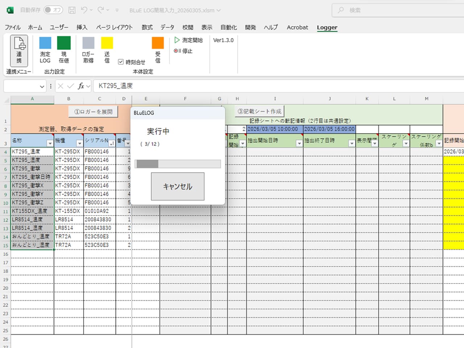Open the 抽出開始日時 filter dropdown
This screenshot has width=464, height=348.
click(299, 144)
